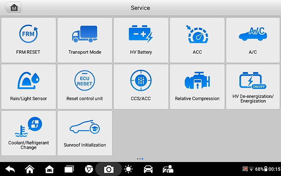Click the Service page title

coord(140,8)
